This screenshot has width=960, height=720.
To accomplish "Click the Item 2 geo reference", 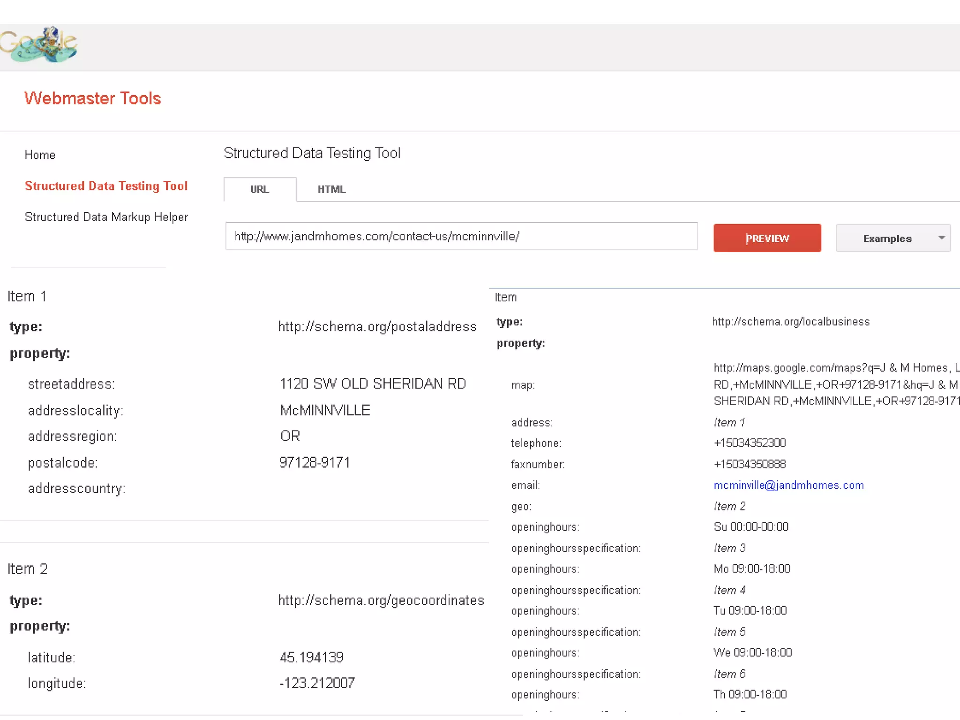I will point(729,506).
